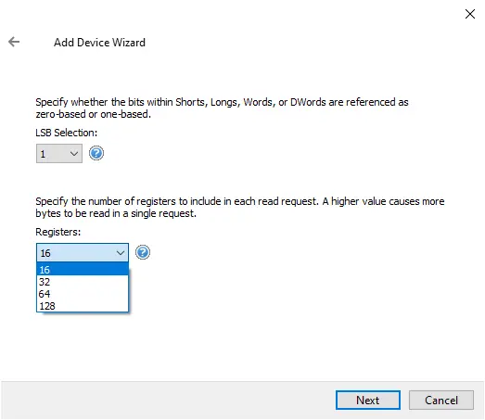Select the highlighted 16 option in list
Viewport: 485px width, 420px height.
coord(83,270)
